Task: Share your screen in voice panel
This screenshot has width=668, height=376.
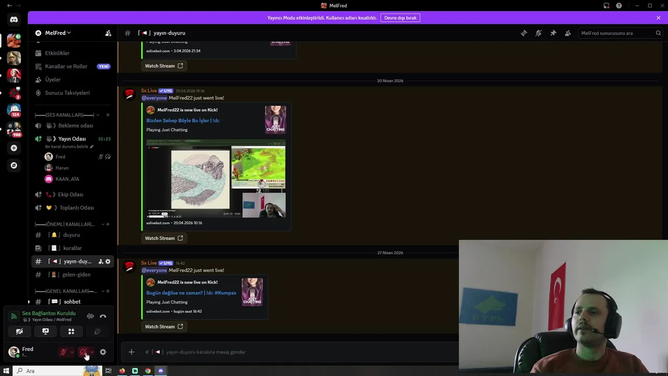Action: click(45, 331)
